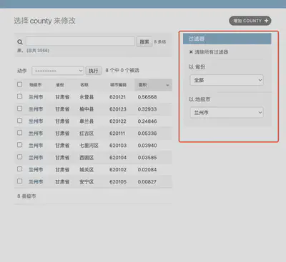286x262 pixels.
Task: Click the plus icon on add COUNTY button
Action: [x=266, y=21]
